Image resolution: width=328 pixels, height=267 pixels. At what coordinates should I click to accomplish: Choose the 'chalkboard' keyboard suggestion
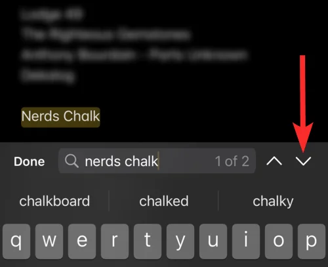[x=54, y=201]
